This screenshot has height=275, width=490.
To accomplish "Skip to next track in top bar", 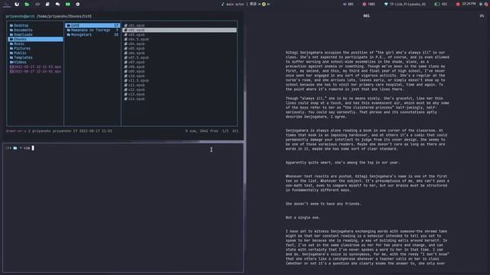I will pos(268,4).
